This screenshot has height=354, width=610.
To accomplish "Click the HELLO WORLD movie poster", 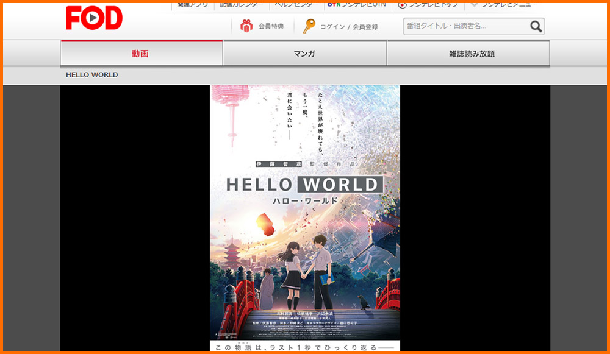I will (305, 218).
